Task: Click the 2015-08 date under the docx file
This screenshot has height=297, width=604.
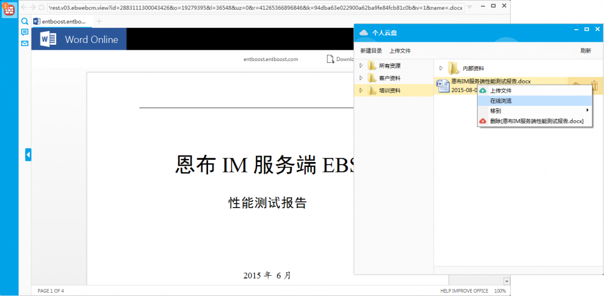Action: click(x=464, y=90)
